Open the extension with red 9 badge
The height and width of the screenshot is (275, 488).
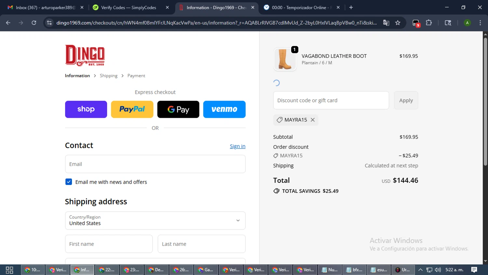[416, 23]
